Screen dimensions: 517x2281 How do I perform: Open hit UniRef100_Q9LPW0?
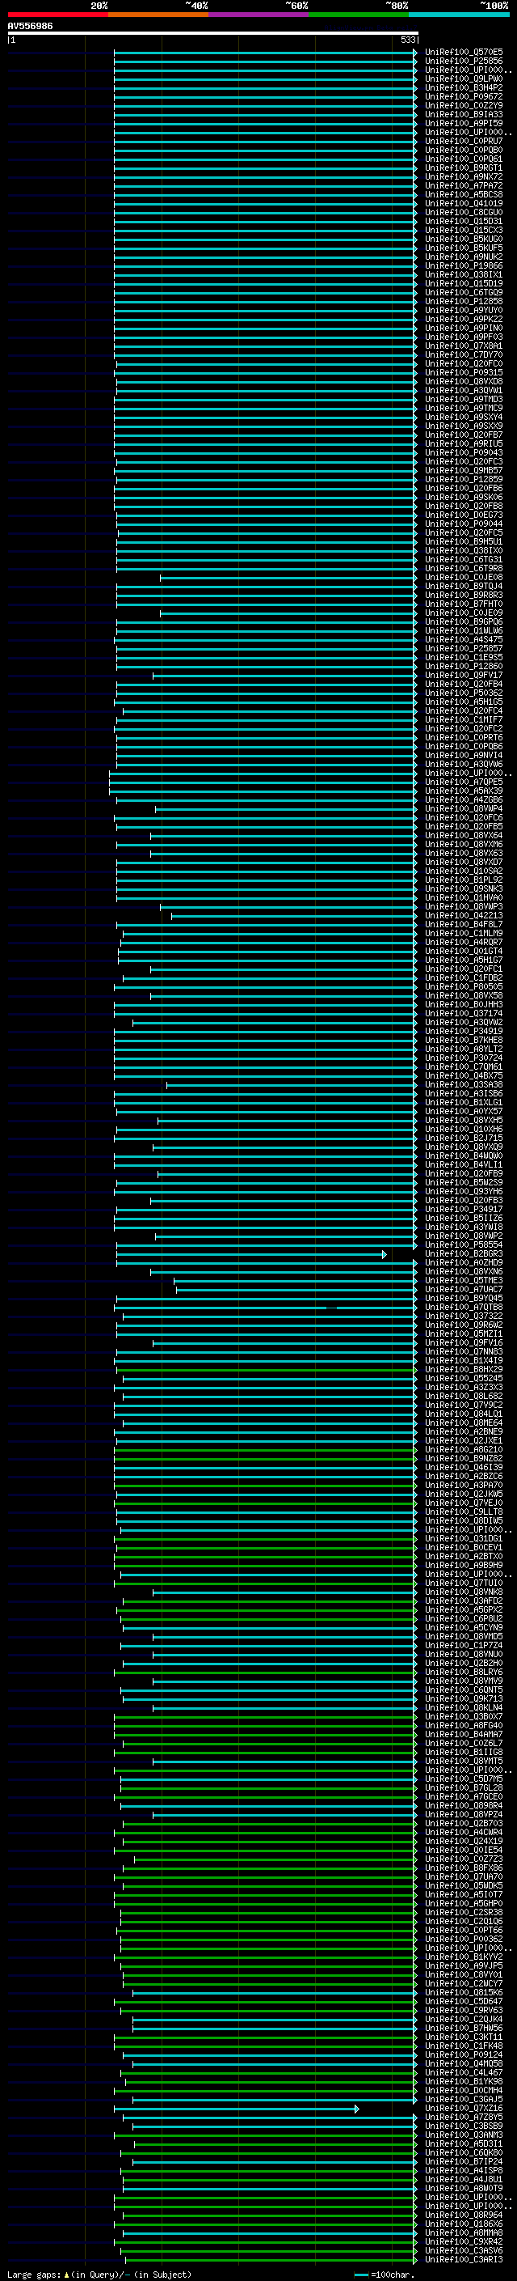click(464, 78)
